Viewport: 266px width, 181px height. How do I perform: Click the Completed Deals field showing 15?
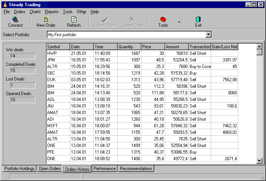point(23,71)
